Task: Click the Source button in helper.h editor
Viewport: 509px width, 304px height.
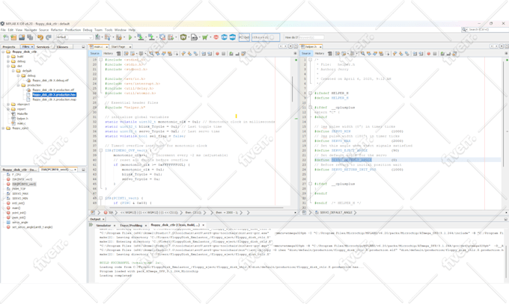Action: (306, 54)
